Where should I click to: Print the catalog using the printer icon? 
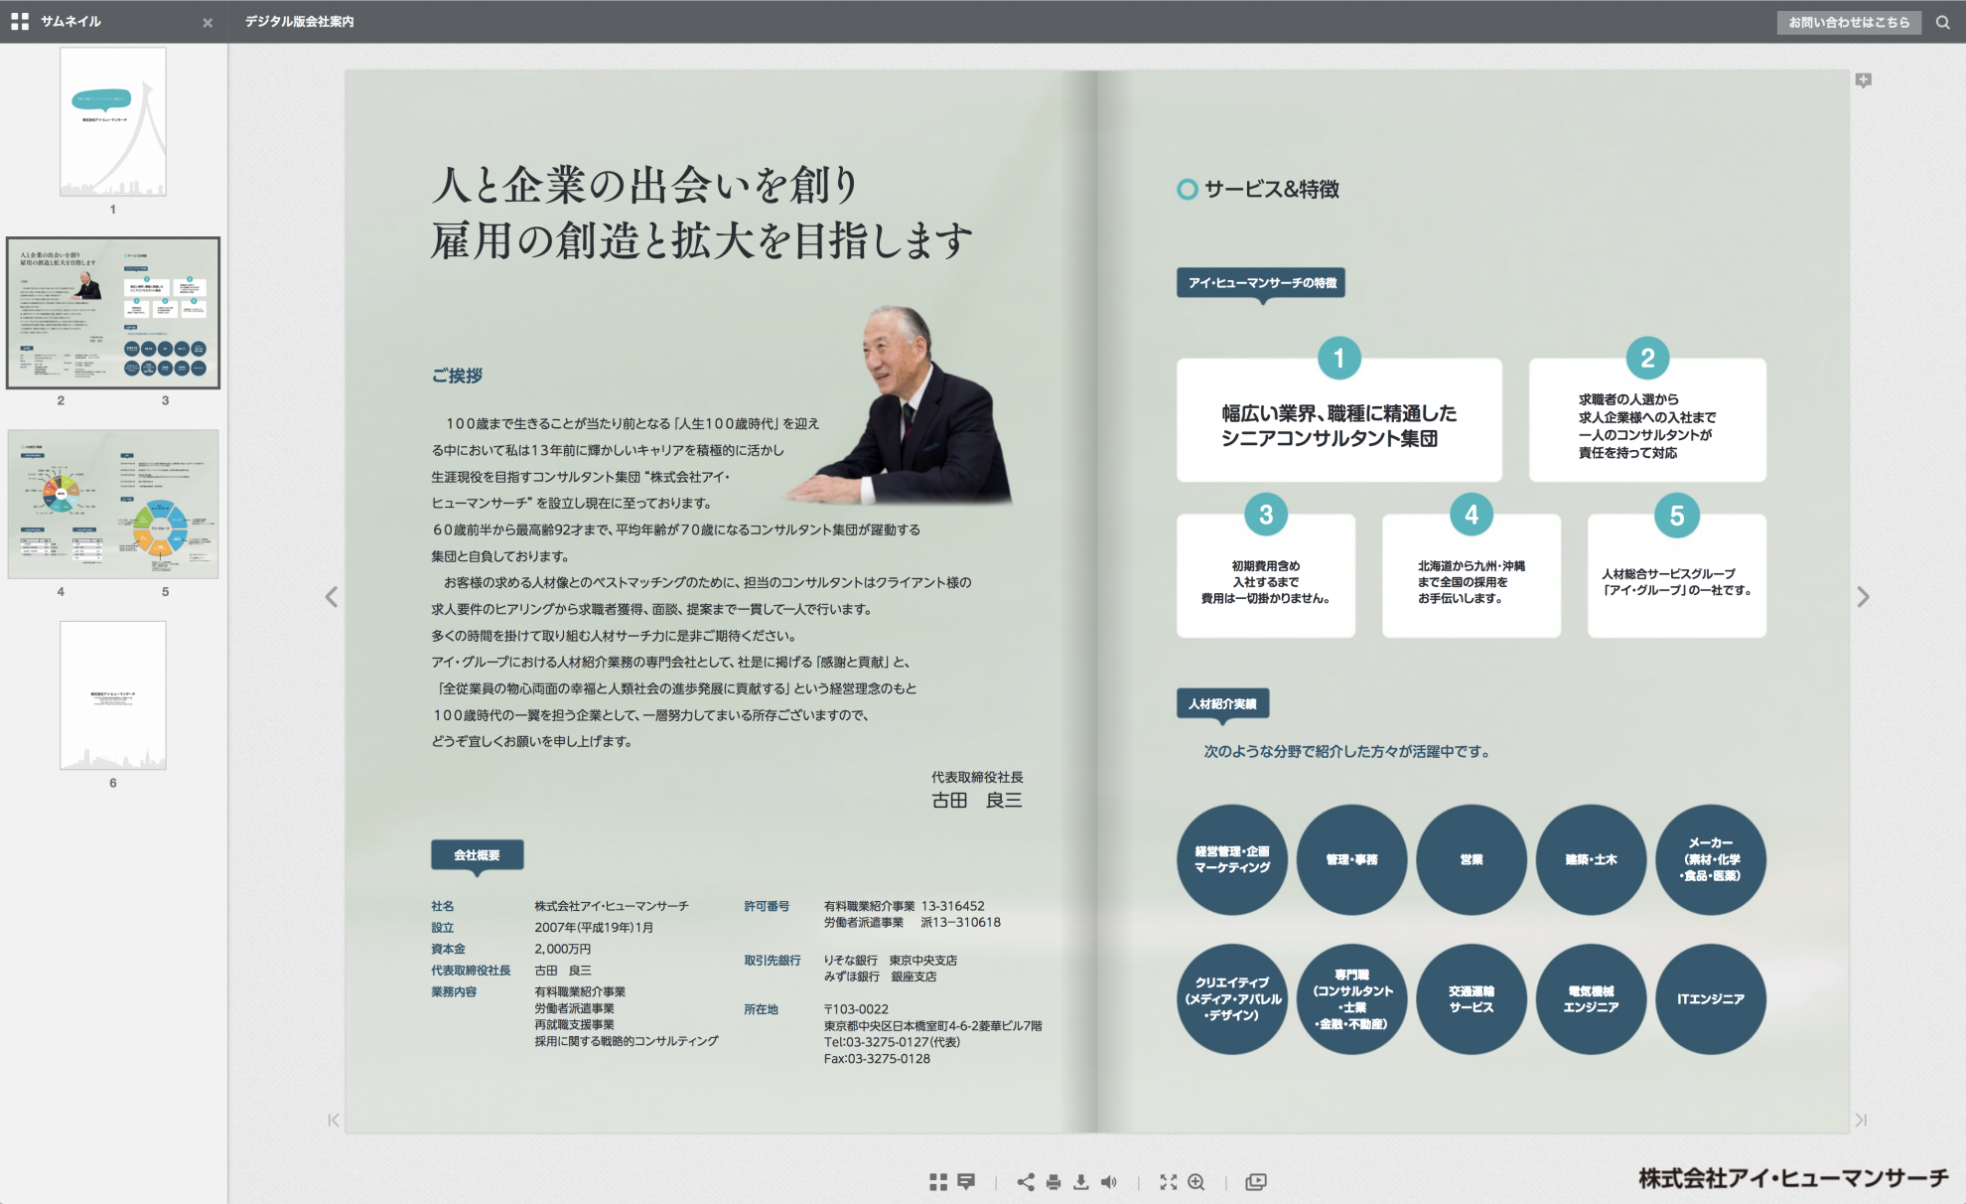click(1053, 1182)
